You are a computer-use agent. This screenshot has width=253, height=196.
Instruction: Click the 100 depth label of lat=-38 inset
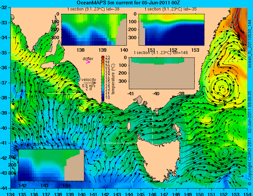[x=56, y=22]
